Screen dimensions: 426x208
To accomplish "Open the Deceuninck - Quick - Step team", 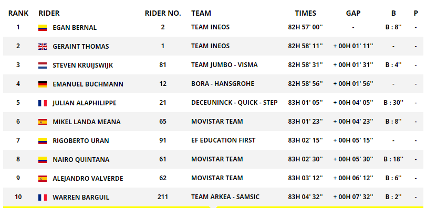I will point(234,103).
